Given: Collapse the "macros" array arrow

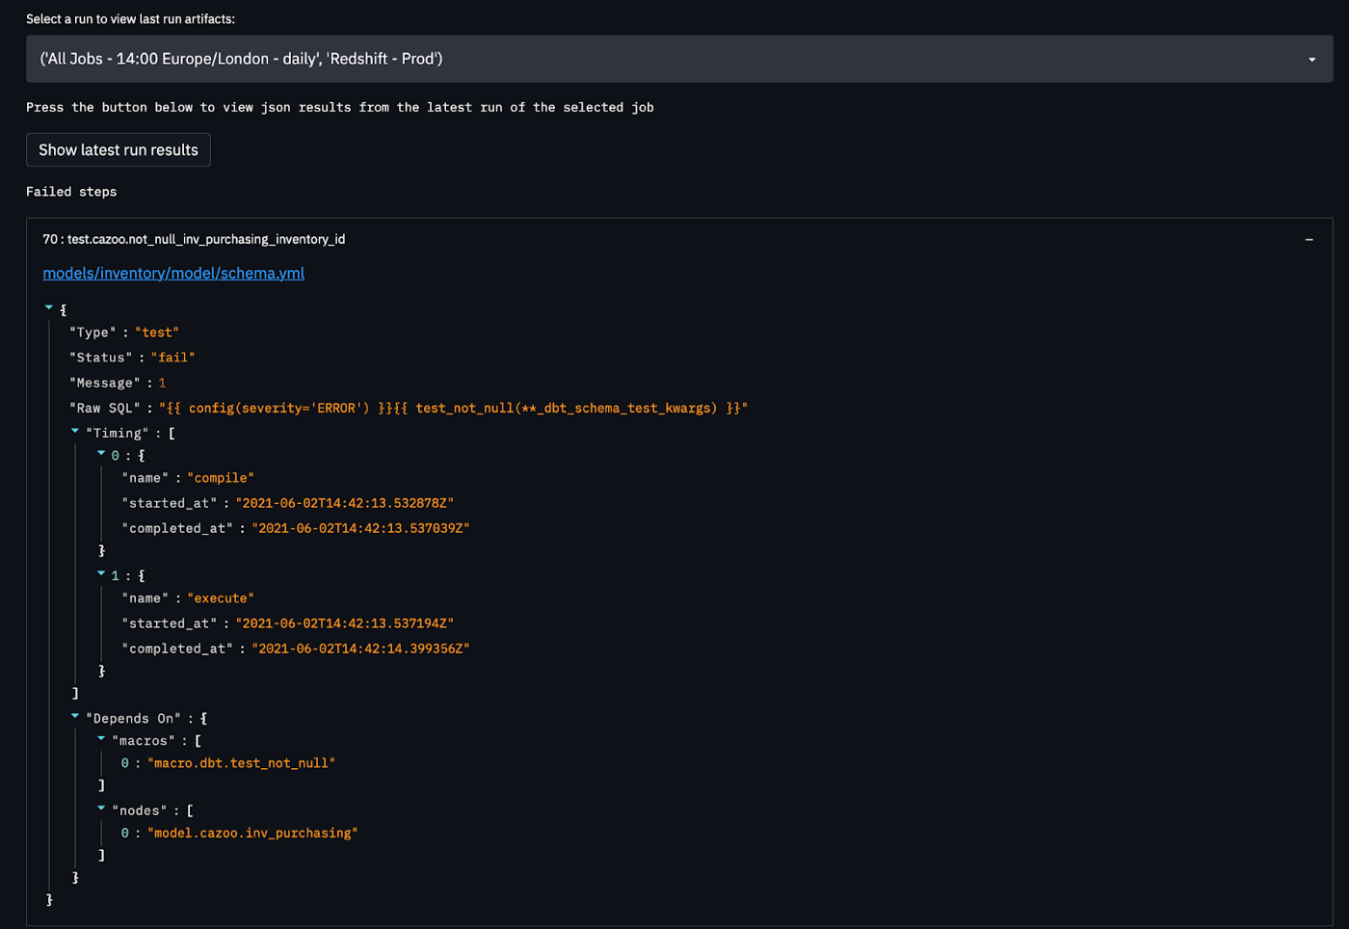Looking at the screenshot, I should (x=101, y=738).
